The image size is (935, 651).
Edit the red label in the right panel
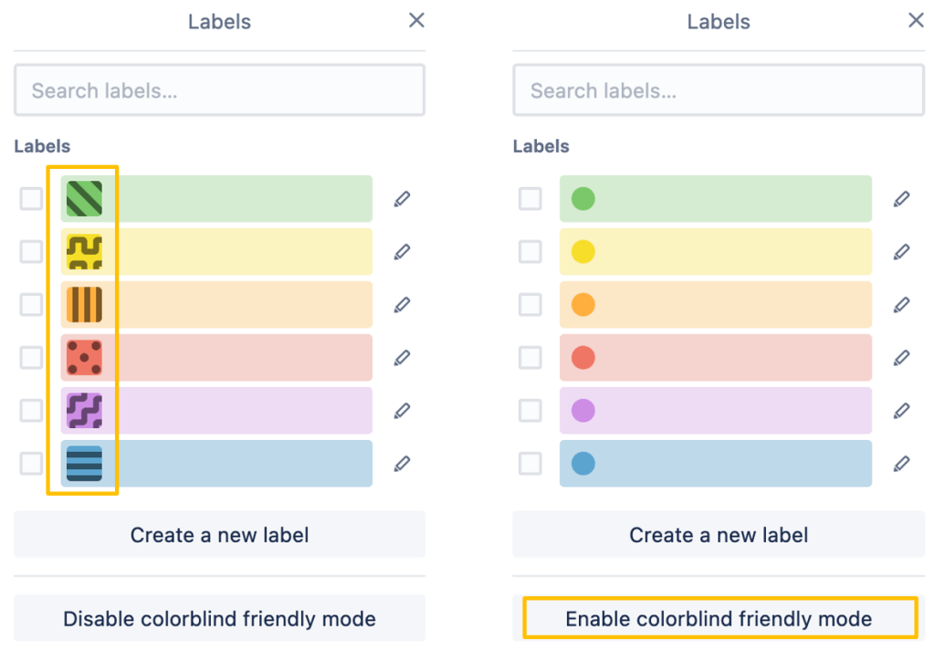pyautogui.click(x=902, y=357)
